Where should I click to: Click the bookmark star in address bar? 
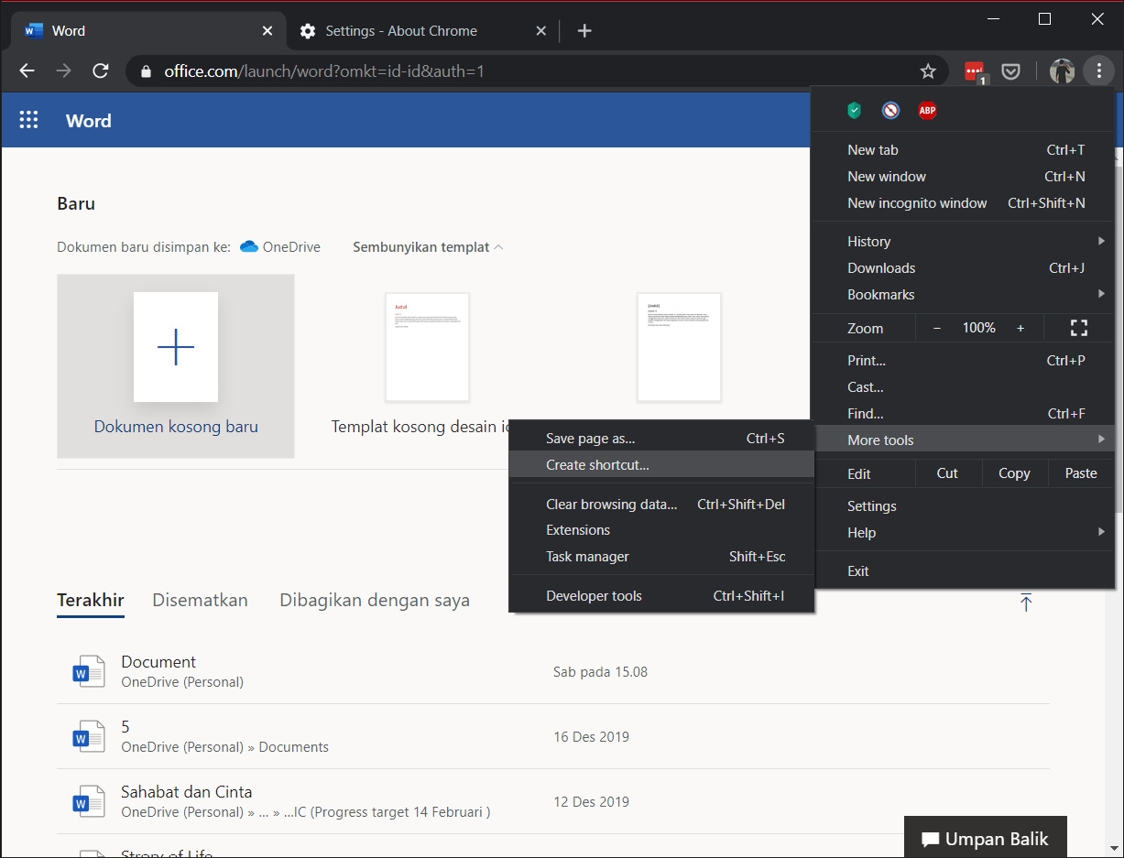point(928,71)
